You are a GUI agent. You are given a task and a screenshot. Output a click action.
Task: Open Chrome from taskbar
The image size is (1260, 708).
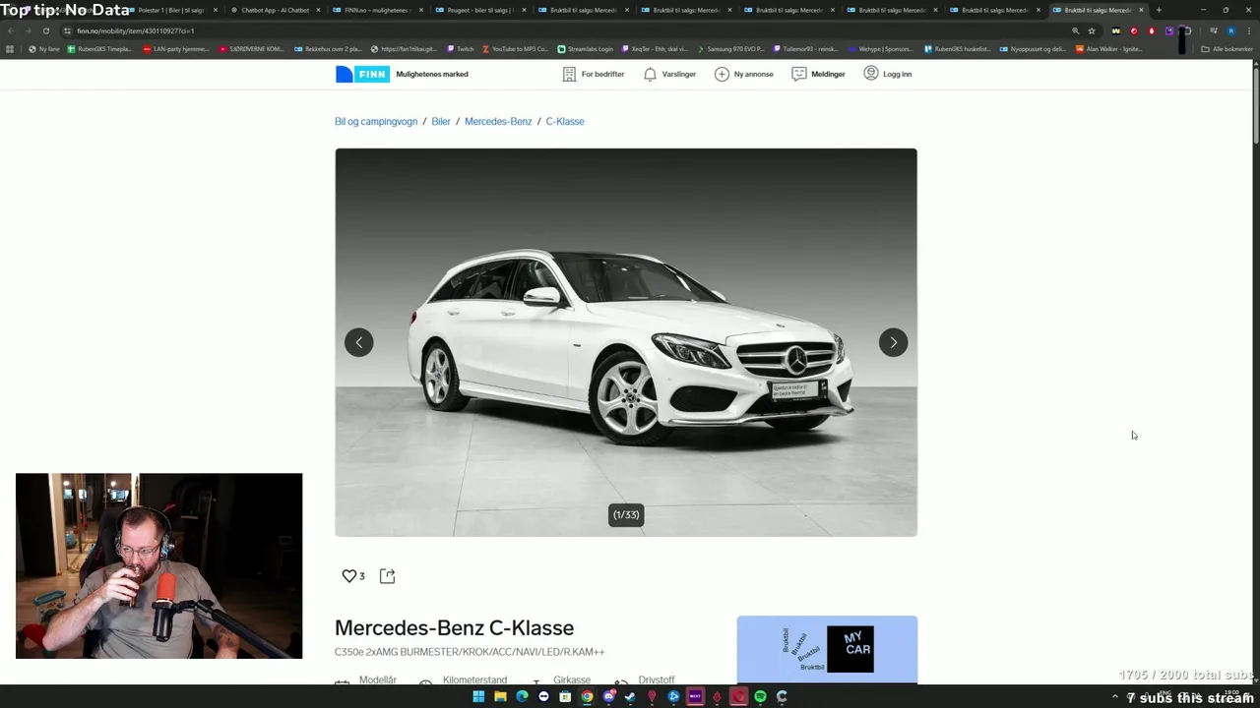click(587, 696)
